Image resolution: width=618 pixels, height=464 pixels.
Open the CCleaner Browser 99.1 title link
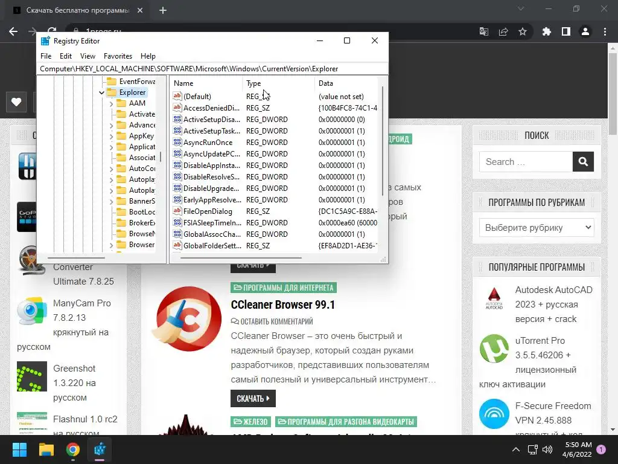tap(282, 304)
